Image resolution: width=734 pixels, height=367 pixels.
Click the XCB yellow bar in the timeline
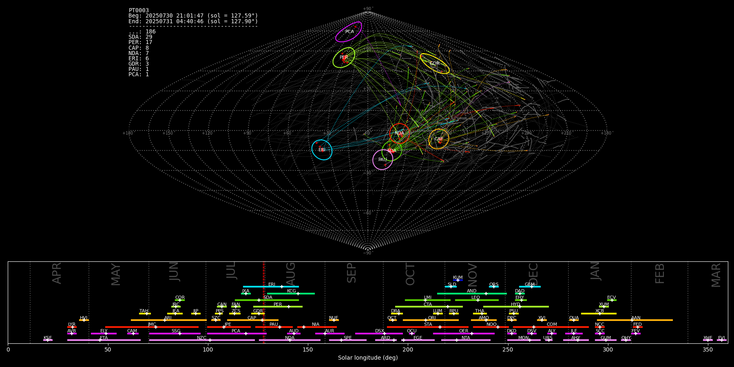point(599,314)
